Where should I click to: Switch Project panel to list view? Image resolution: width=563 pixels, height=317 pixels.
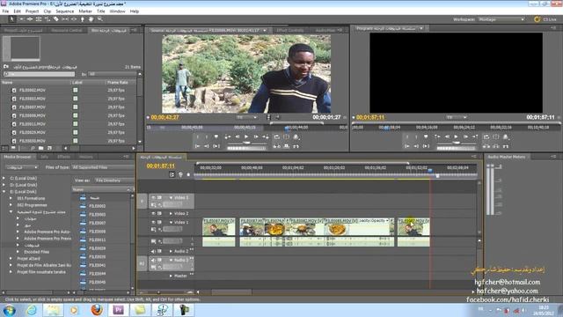pyautogui.click(x=5, y=148)
